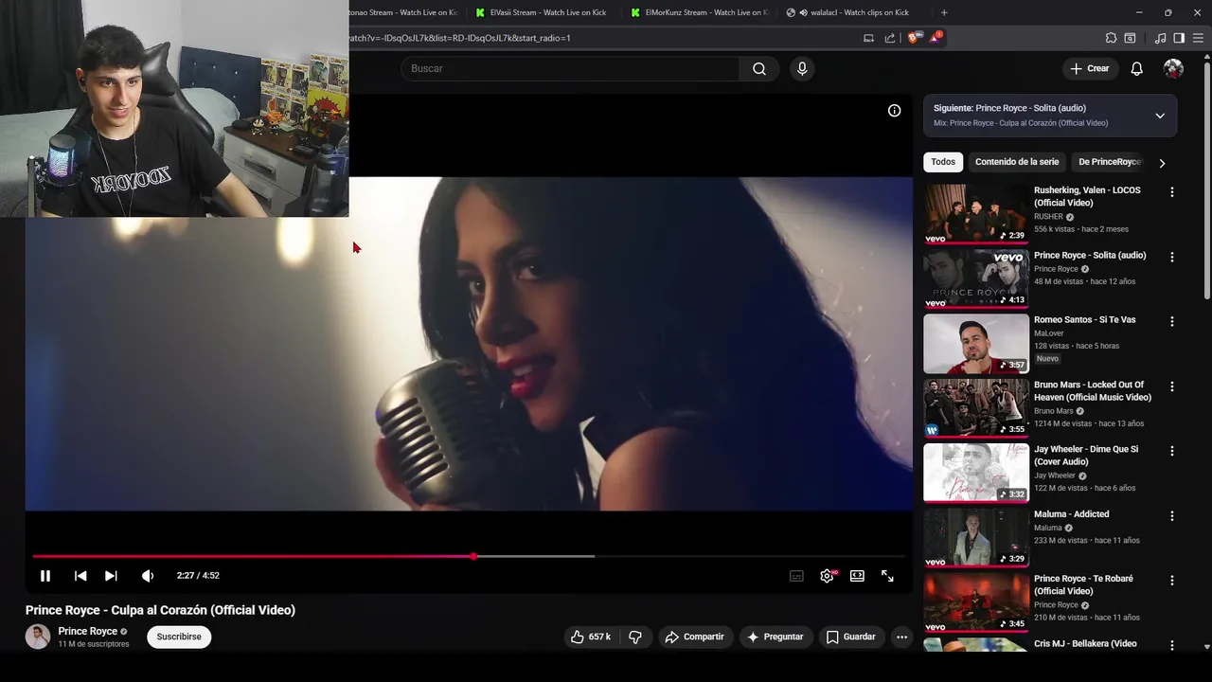Screen dimensions: 1212x682
Task: Open media control music note icon
Action: (1160, 38)
